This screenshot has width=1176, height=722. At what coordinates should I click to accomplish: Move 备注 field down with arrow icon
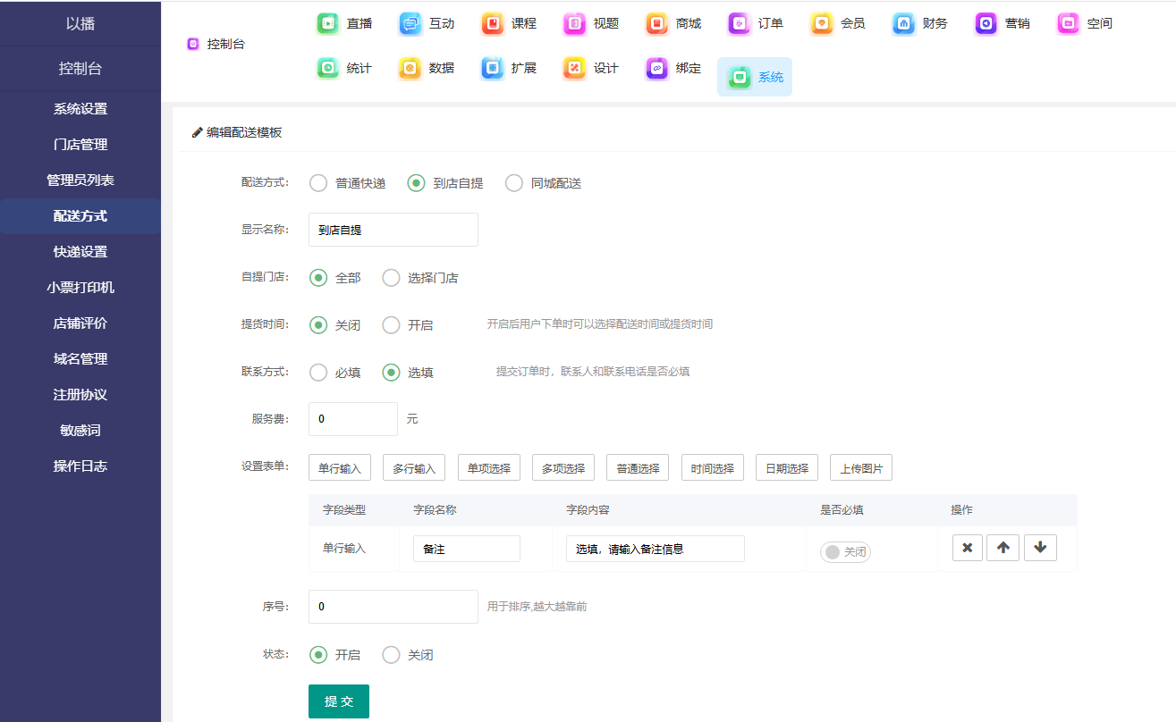click(x=1040, y=548)
